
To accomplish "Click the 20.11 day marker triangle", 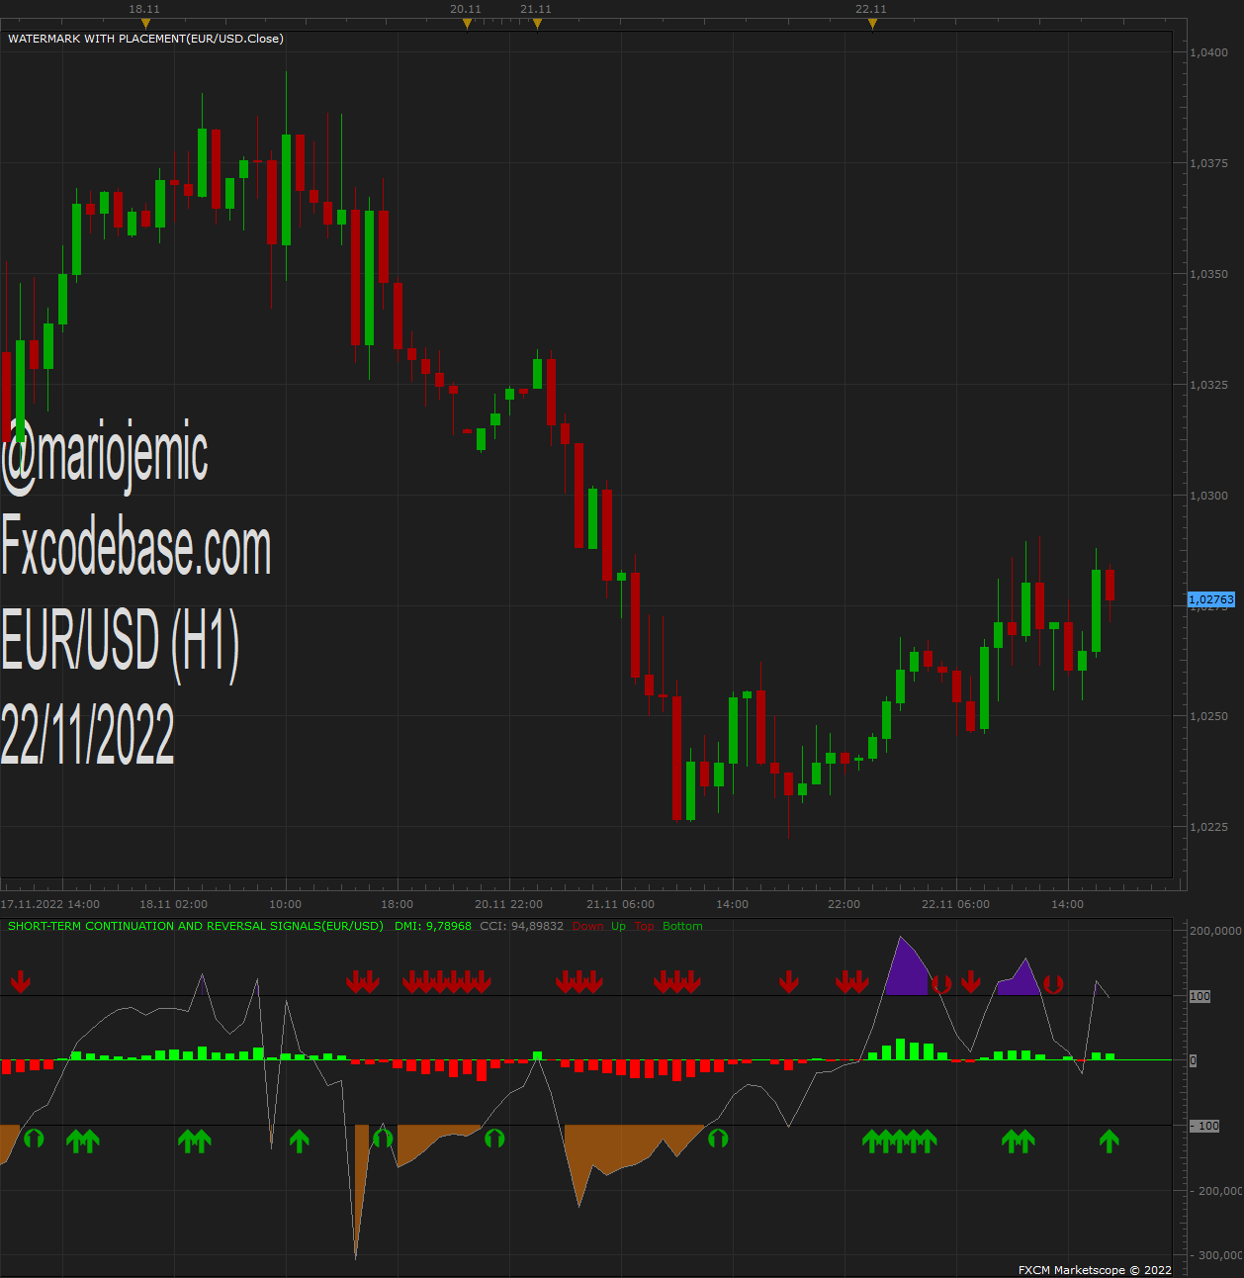I will point(467,24).
